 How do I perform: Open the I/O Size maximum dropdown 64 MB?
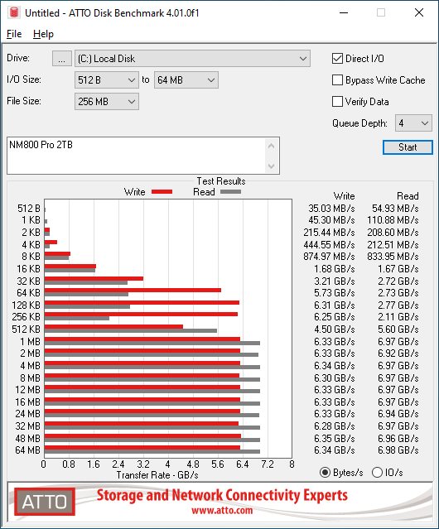click(x=186, y=80)
